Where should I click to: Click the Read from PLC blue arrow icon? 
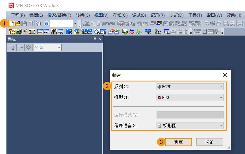click(x=159, y=24)
